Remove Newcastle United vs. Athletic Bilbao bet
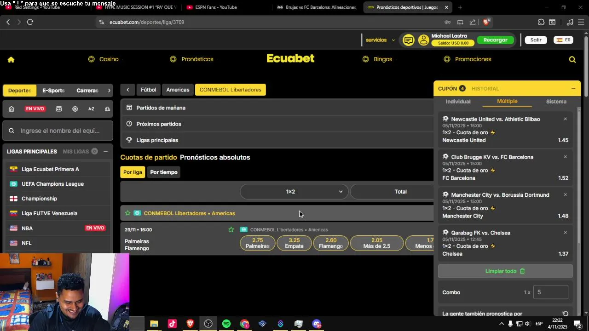 pos(566,119)
